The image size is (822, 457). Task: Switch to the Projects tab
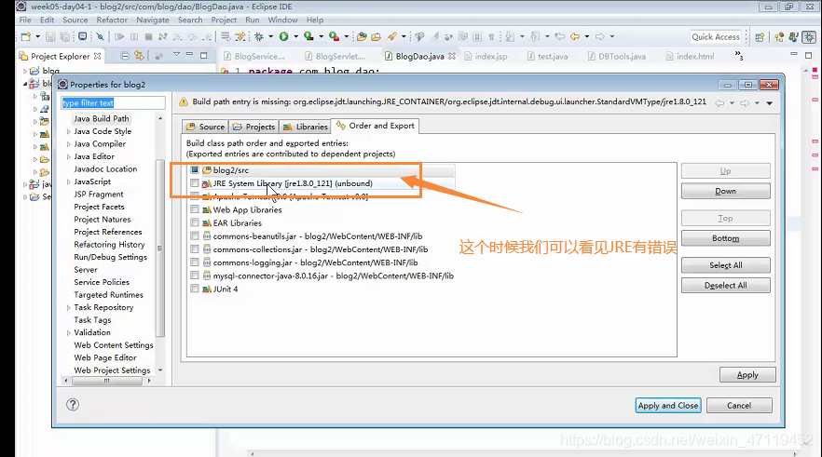(253, 127)
